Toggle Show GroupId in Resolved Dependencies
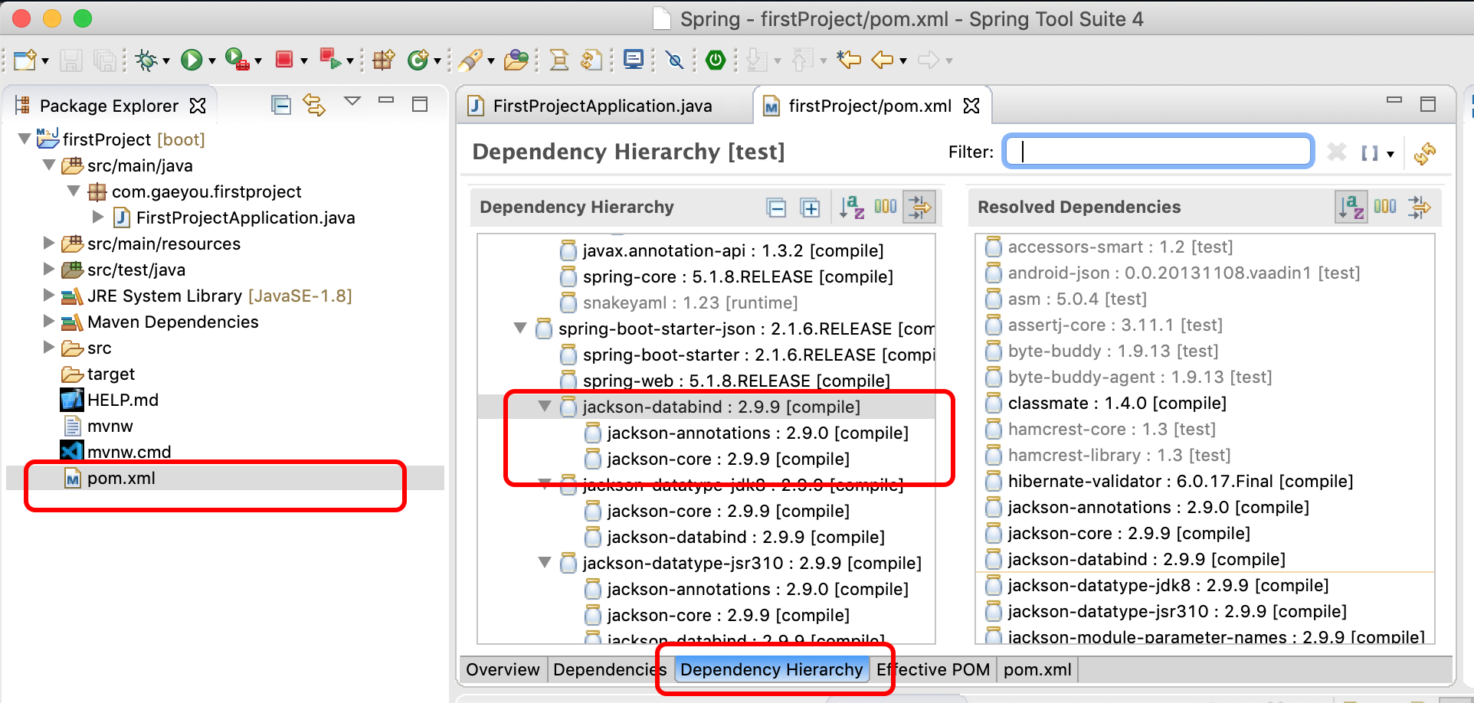This screenshot has height=703, width=1474. click(x=1385, y=206)
